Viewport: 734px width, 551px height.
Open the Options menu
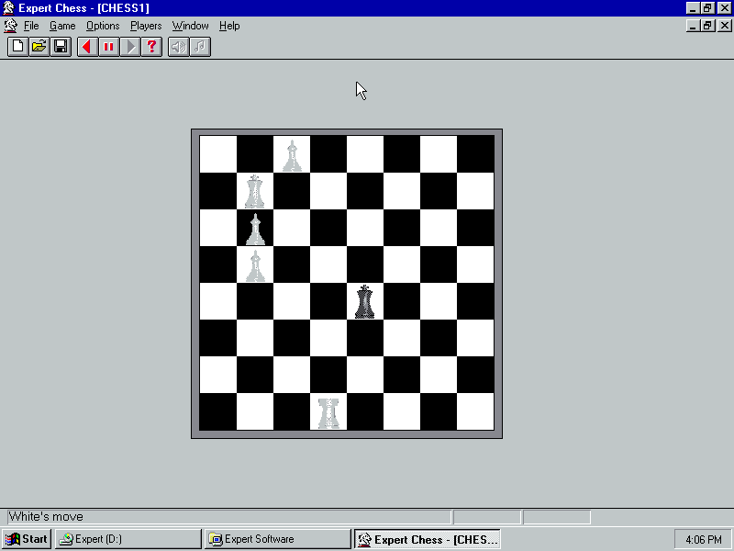[103, 26]
